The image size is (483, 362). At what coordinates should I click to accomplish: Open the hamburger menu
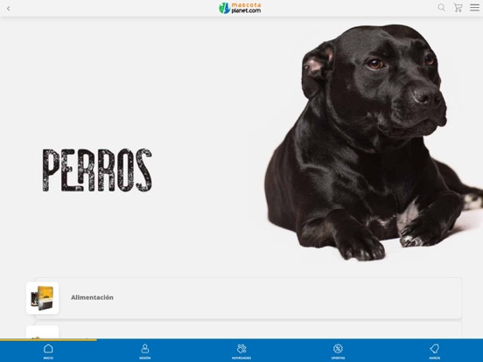click(474, 7)
